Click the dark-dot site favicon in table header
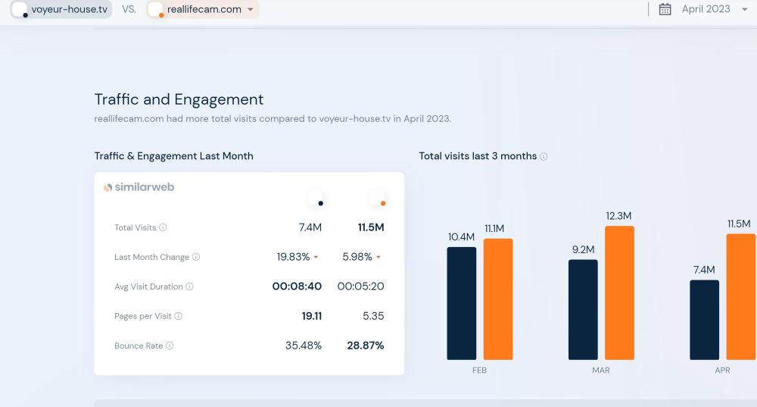The height and width of the screenshot is (407, 757). [316, 199]
